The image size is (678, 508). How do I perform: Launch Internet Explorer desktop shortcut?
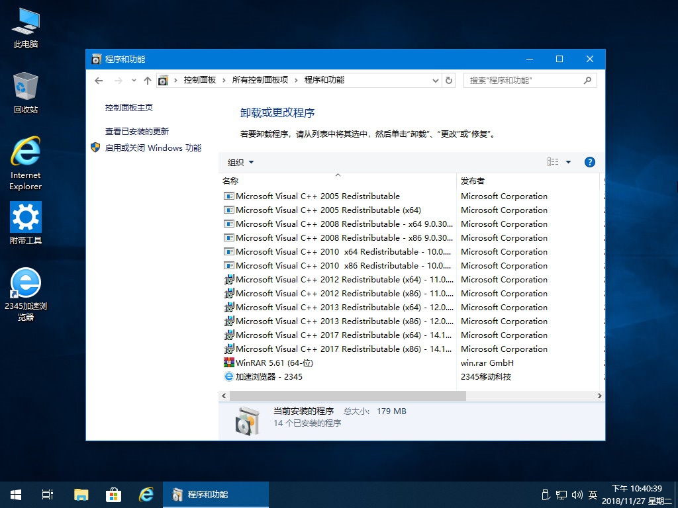(x=26, y=163)
